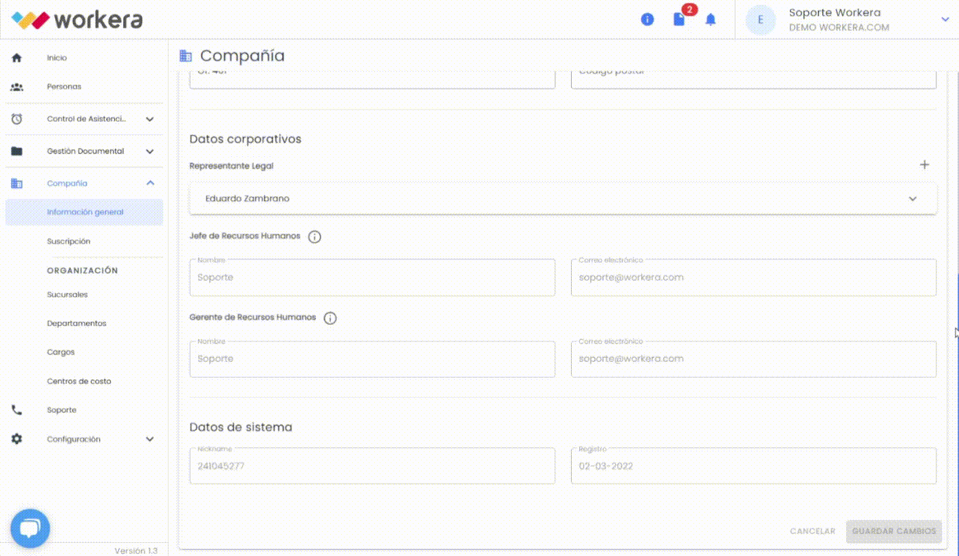Screen dimensions: 959x556
Task: Click the Representante Legal label
Action: [231, 166]
